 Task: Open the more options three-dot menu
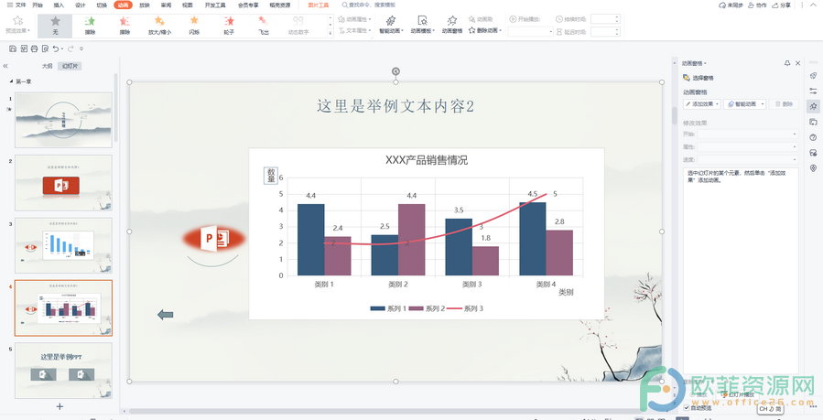[802, 5]
